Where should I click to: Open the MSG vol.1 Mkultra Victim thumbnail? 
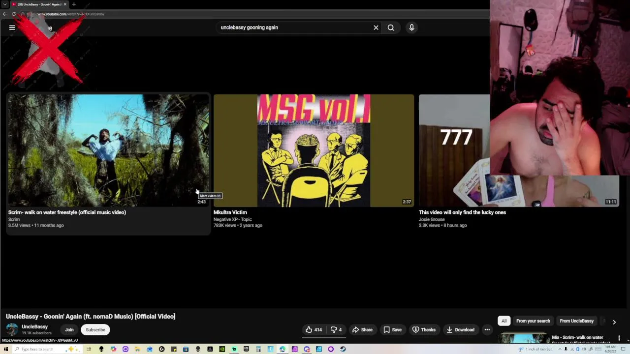(314, 150)
